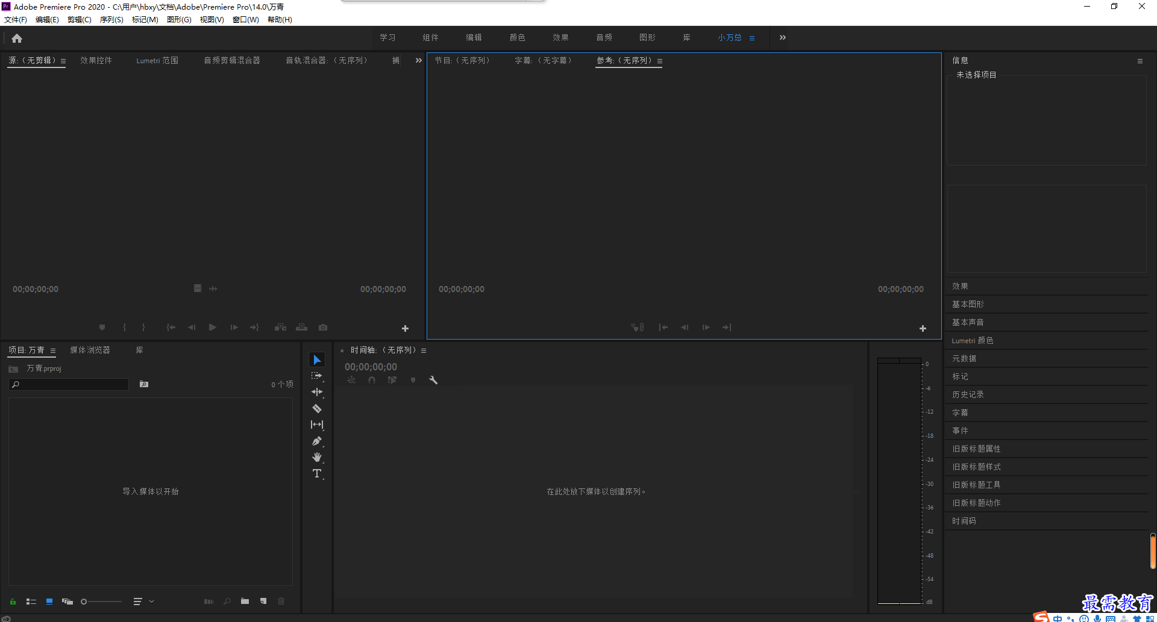Click the project panel Find magnifier icon
1157x622 pixels.
pos(227,601)
